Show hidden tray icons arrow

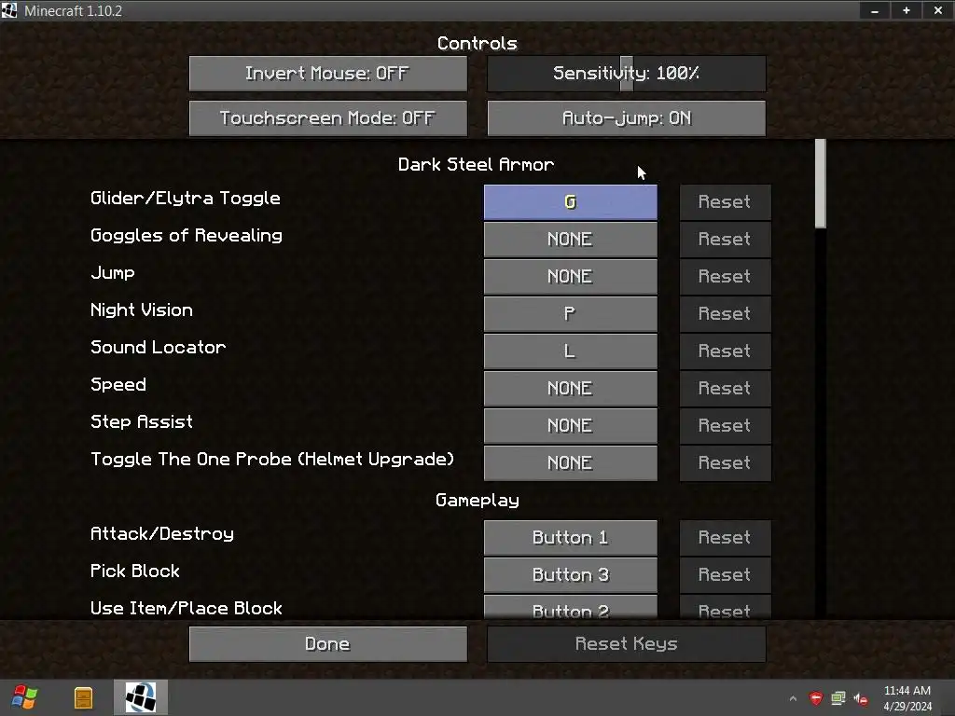[x=793, y=698]
